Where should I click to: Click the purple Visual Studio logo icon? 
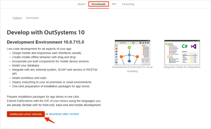pyautogui.click(x=193, y=46)
